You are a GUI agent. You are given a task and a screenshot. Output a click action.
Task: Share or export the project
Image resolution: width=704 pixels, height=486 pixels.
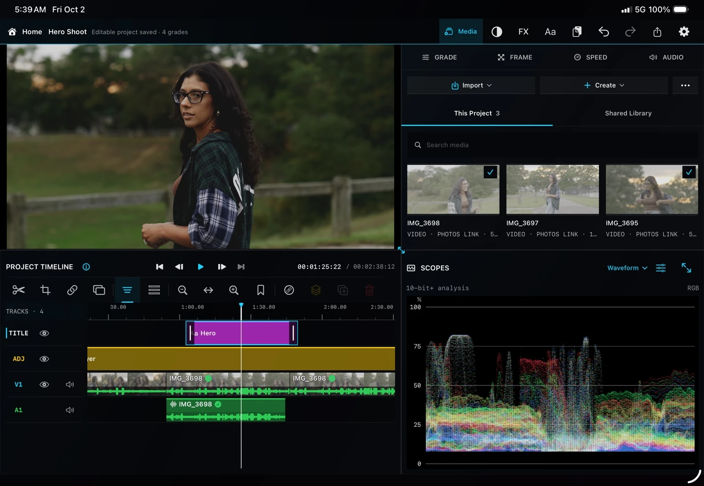(x=657, y=32)
